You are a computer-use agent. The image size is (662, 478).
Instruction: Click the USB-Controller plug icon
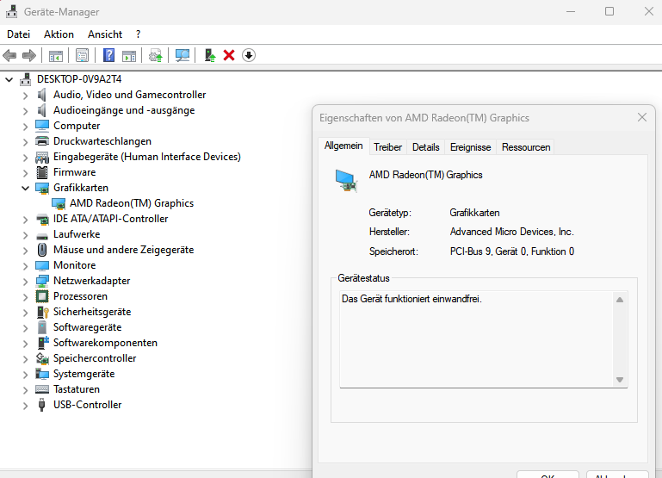(41, 405)
